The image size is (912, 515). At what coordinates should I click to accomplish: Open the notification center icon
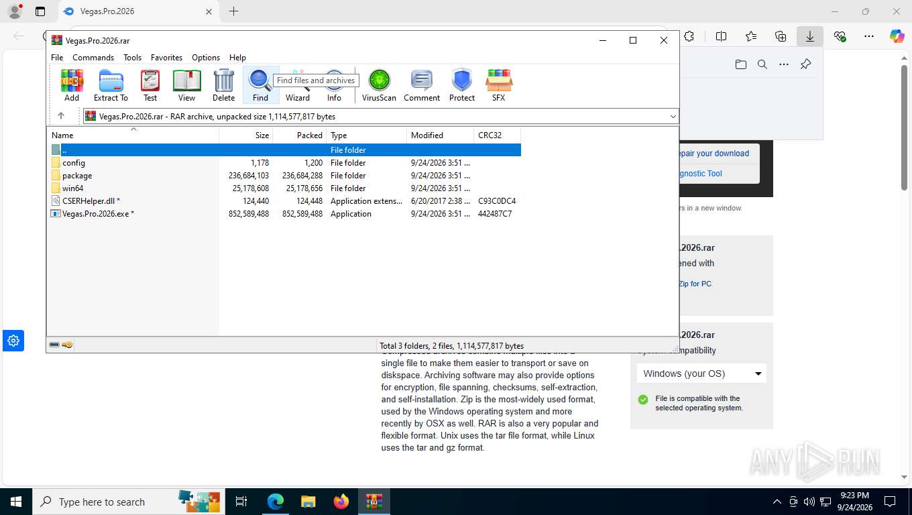[x=890, y=502]
